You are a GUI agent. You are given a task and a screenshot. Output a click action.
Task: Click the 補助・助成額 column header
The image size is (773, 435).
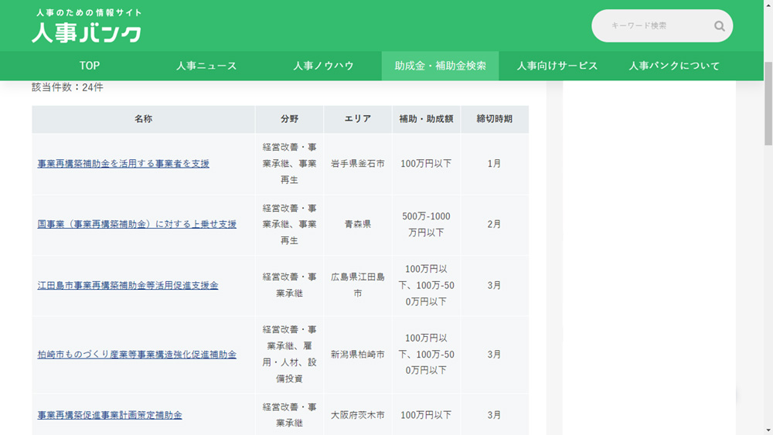pyautogui.click(x=426, y=119)
